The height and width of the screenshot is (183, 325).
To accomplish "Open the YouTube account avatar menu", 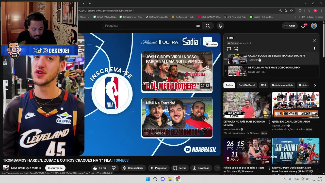I will click(314, 26).
